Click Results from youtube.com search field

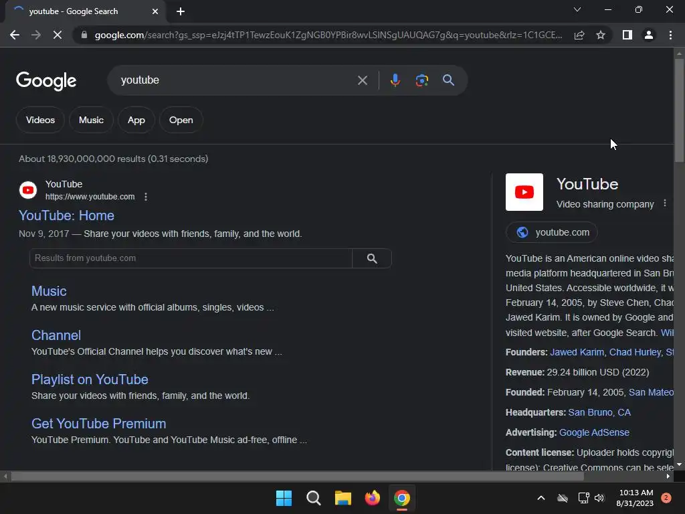[191, 258]
